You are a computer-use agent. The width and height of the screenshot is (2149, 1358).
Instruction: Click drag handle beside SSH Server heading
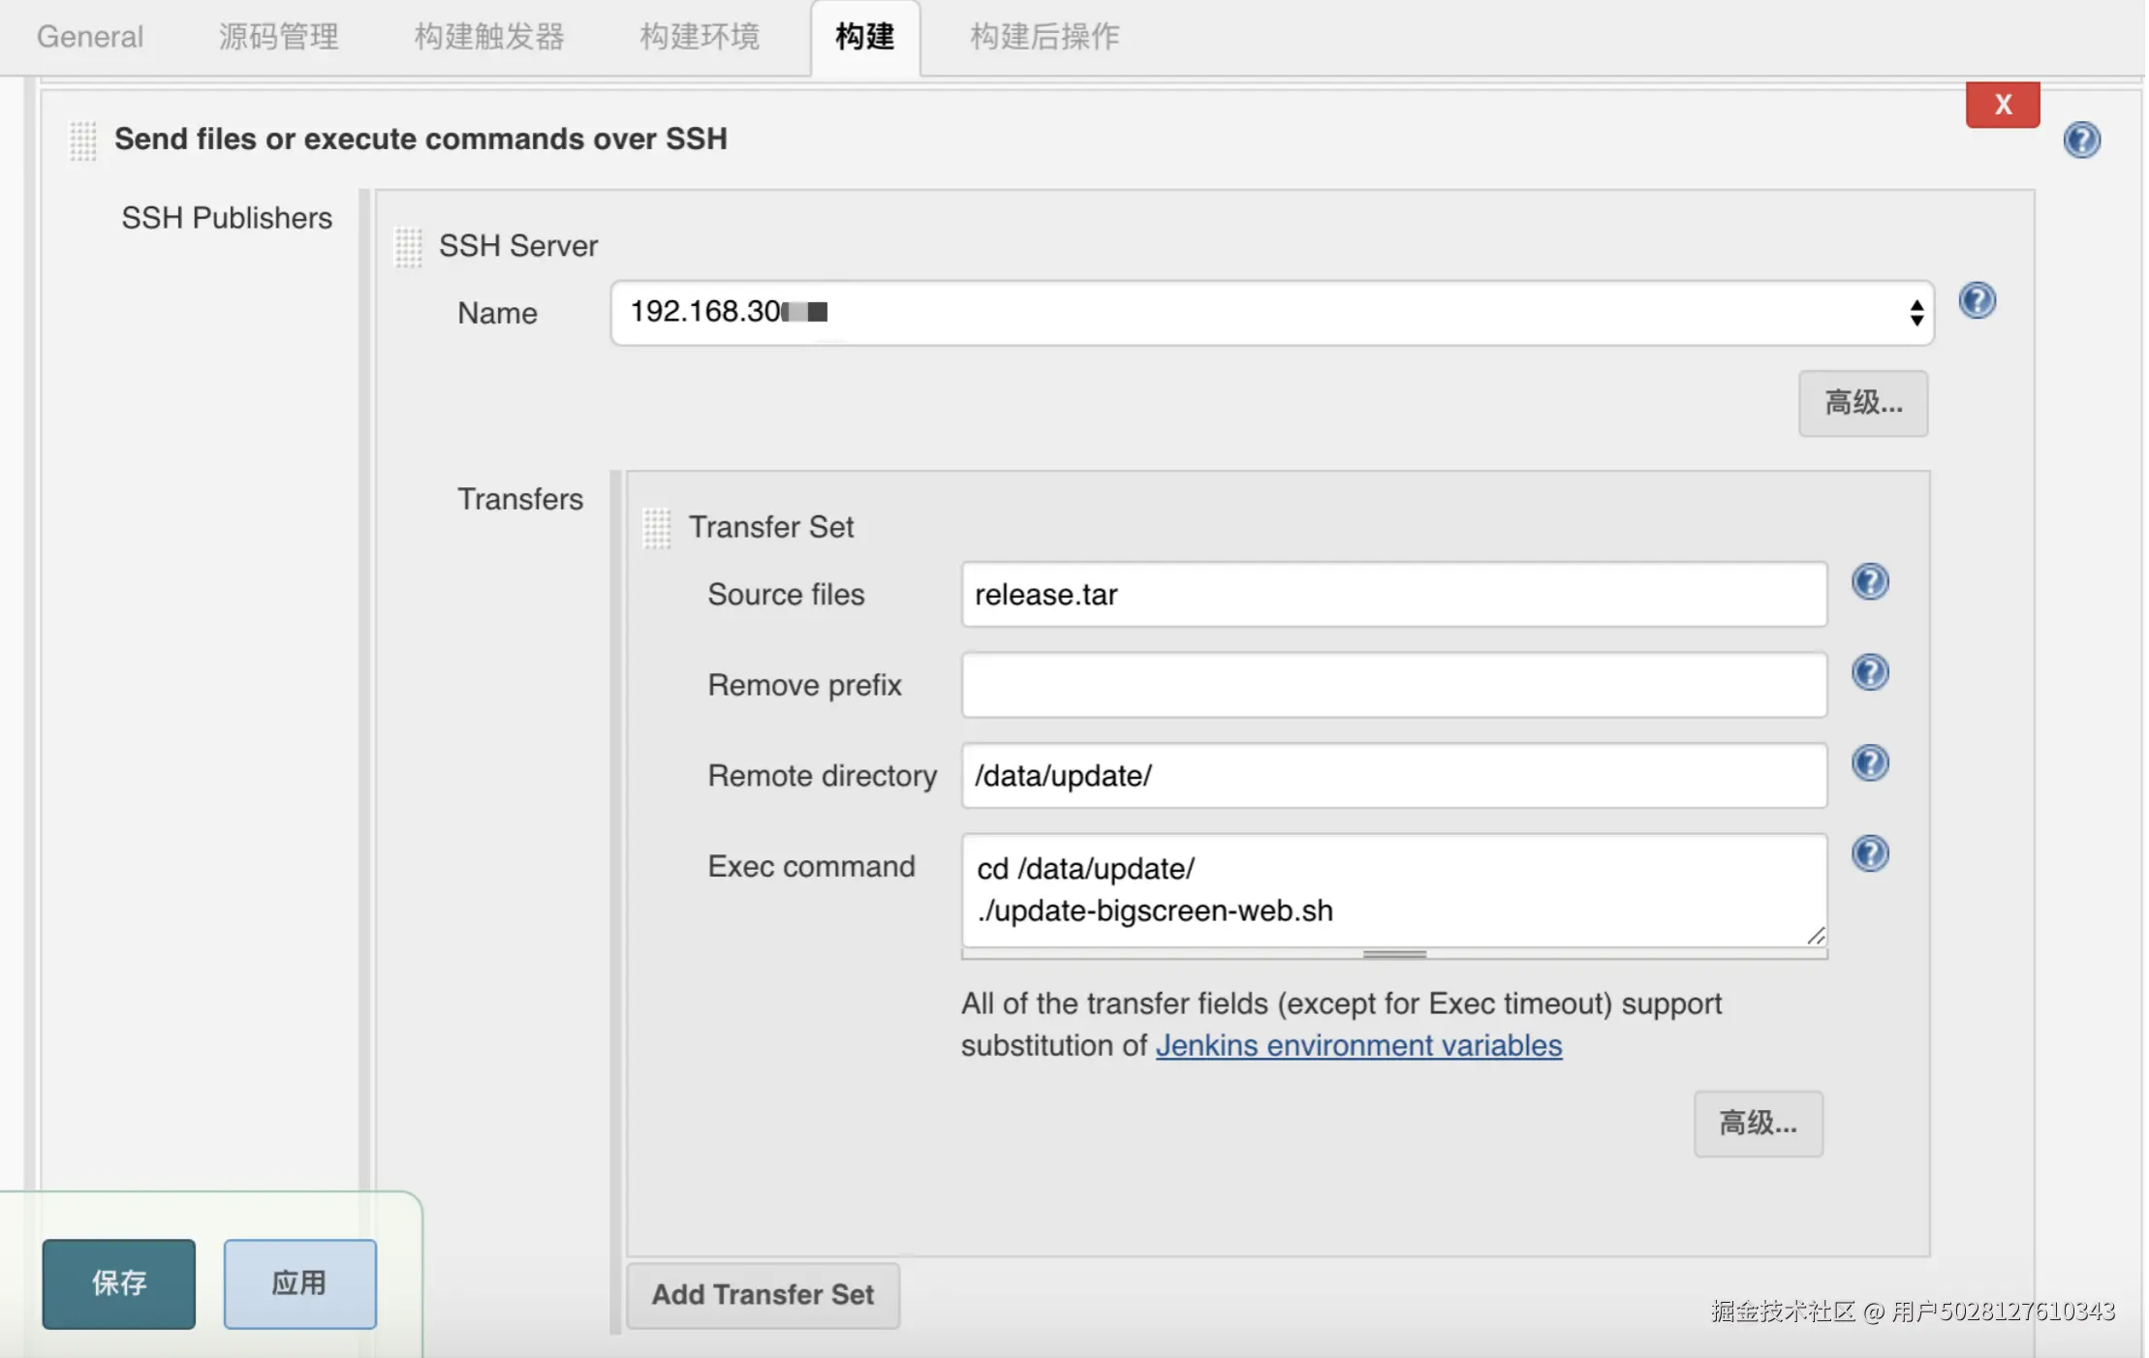click(x=408, y=247)
